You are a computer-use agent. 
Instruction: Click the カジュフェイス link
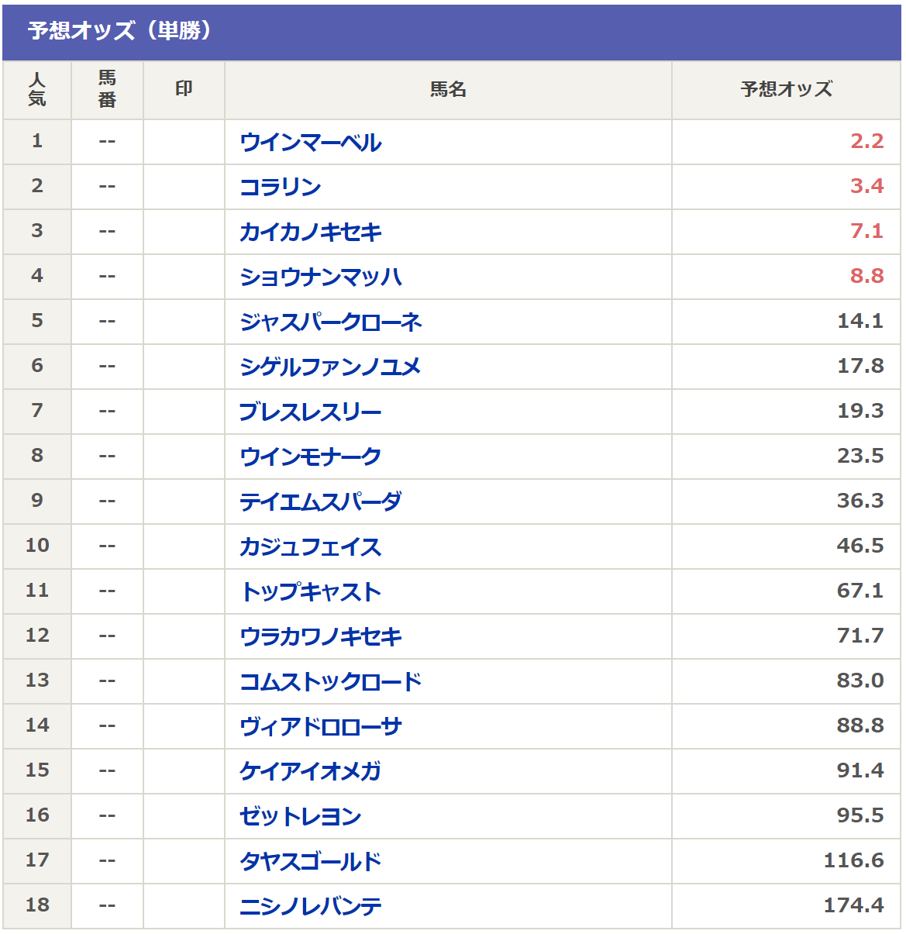point(310,547)
